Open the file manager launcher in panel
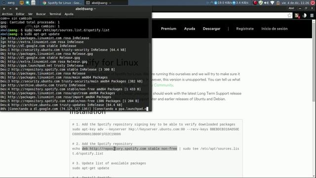This screenshot has width=316, height=178. point(34,2)
